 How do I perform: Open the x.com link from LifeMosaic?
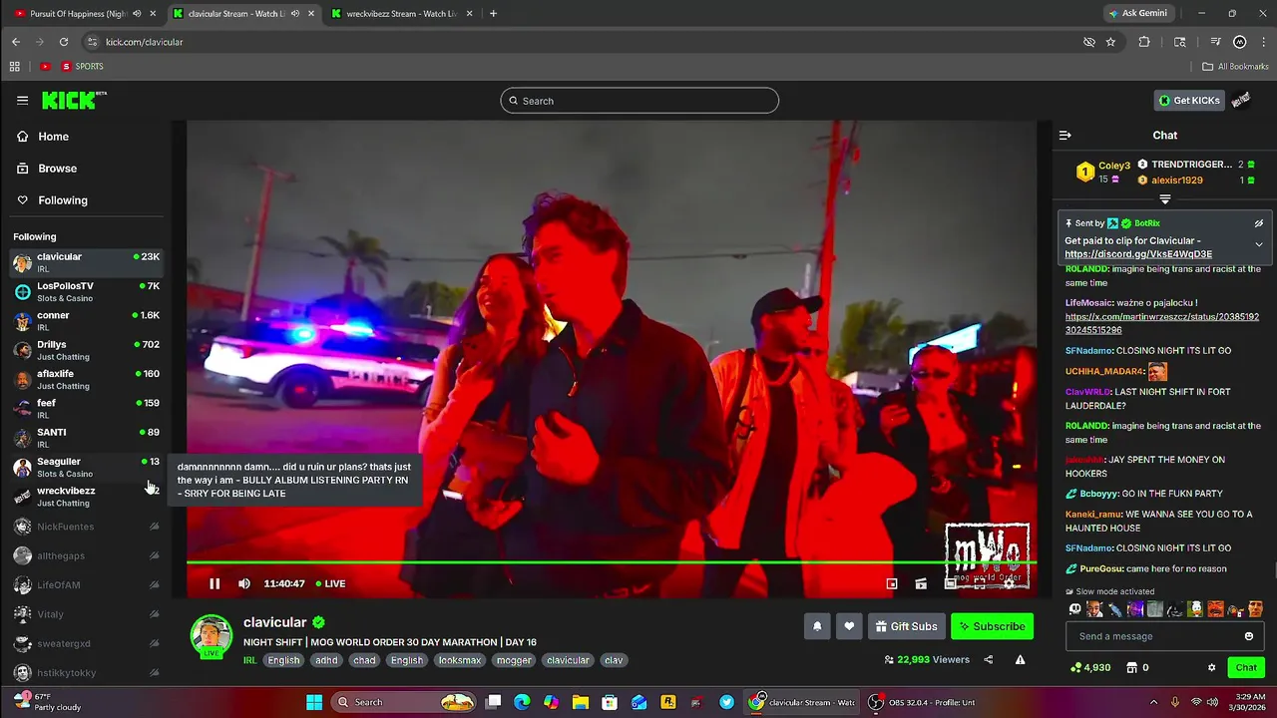(1162, 323)
